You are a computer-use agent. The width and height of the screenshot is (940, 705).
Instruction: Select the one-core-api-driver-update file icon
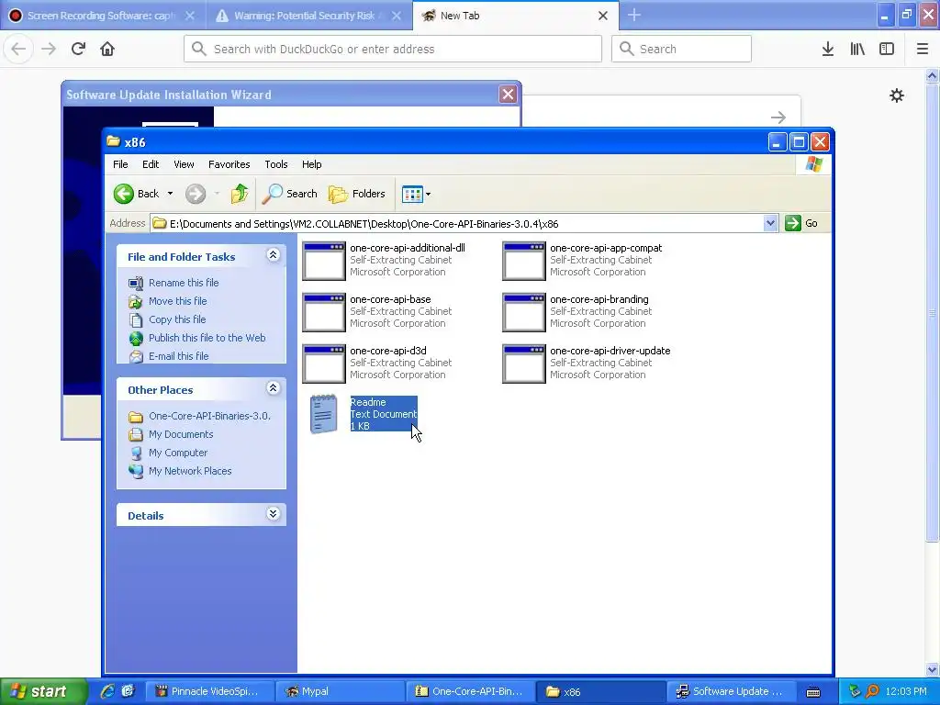coord(524,364)
